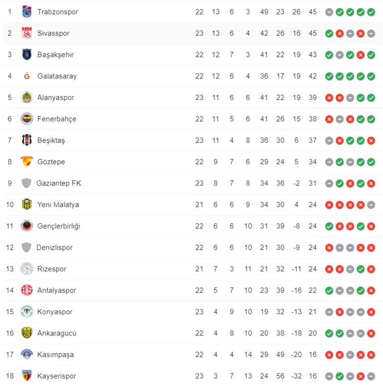Click Kasımpaşa's middle form icon, a draw
The height and width of the screenshot is (388, 383).
click(350, 355)
